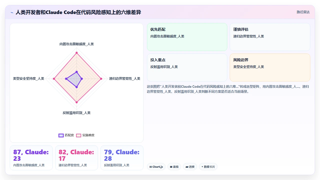Select the 数据卡片 tag chip
The width and height of the screenshot is (320, 180).
tap(208, 167)
